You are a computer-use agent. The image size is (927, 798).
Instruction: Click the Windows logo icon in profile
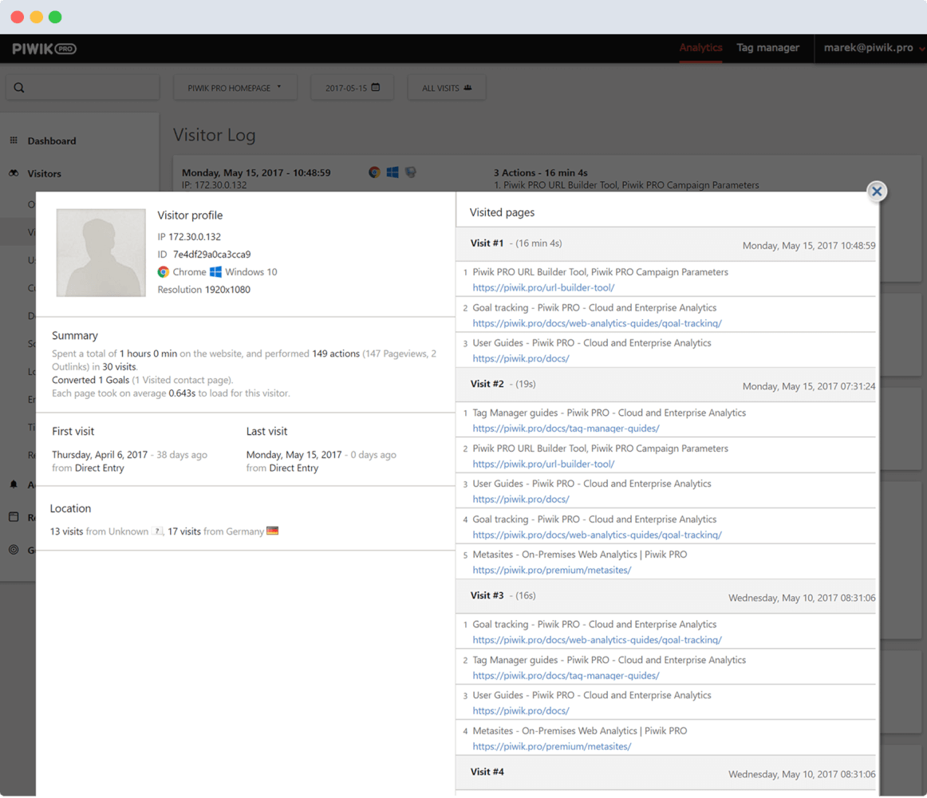pos(215,271)
